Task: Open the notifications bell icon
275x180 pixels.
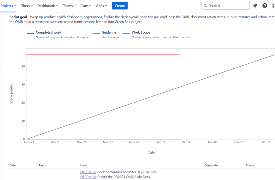Action: [x=255, y=6]
